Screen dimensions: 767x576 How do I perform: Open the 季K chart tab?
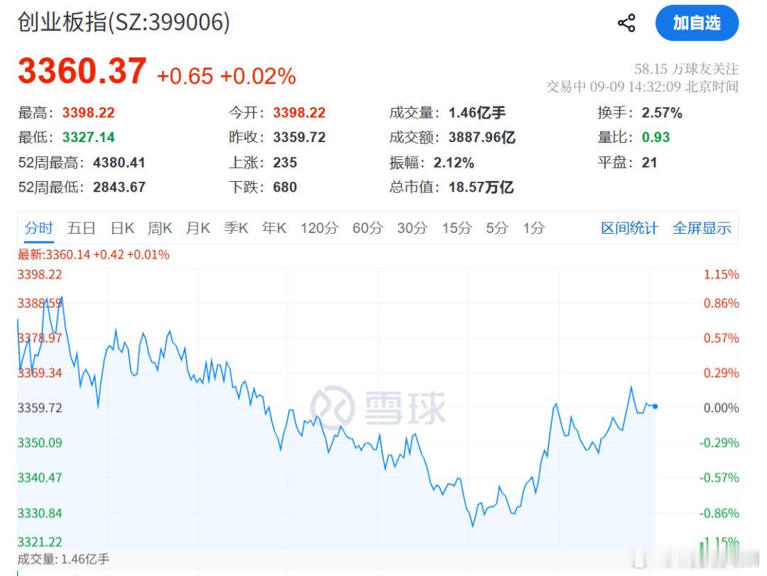(236, 228)
